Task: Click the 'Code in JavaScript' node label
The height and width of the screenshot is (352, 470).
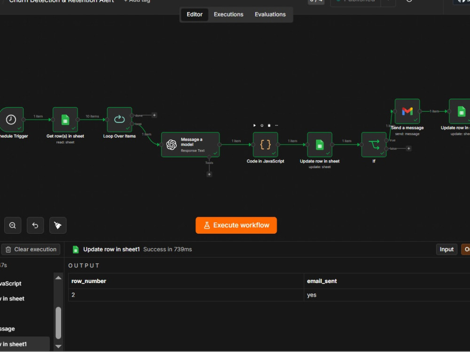Action: tap(265, 161)
